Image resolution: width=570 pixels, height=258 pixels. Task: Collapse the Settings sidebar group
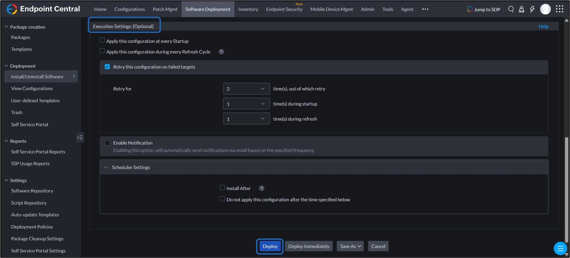pos(7,180)
